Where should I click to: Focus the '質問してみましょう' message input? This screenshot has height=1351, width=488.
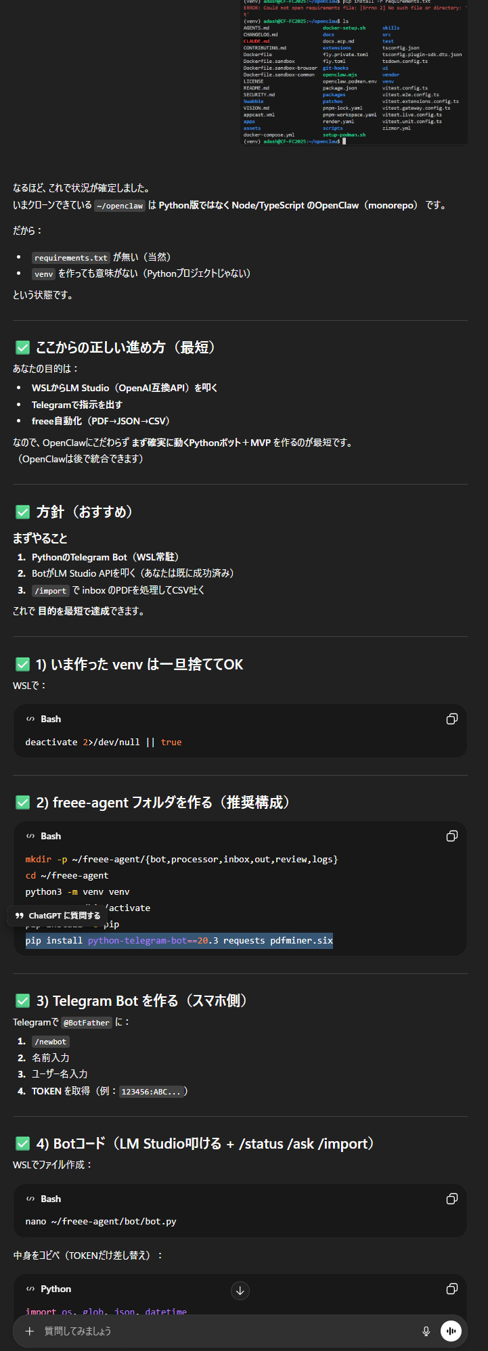pyautogui.click(x=223, y=1331)
